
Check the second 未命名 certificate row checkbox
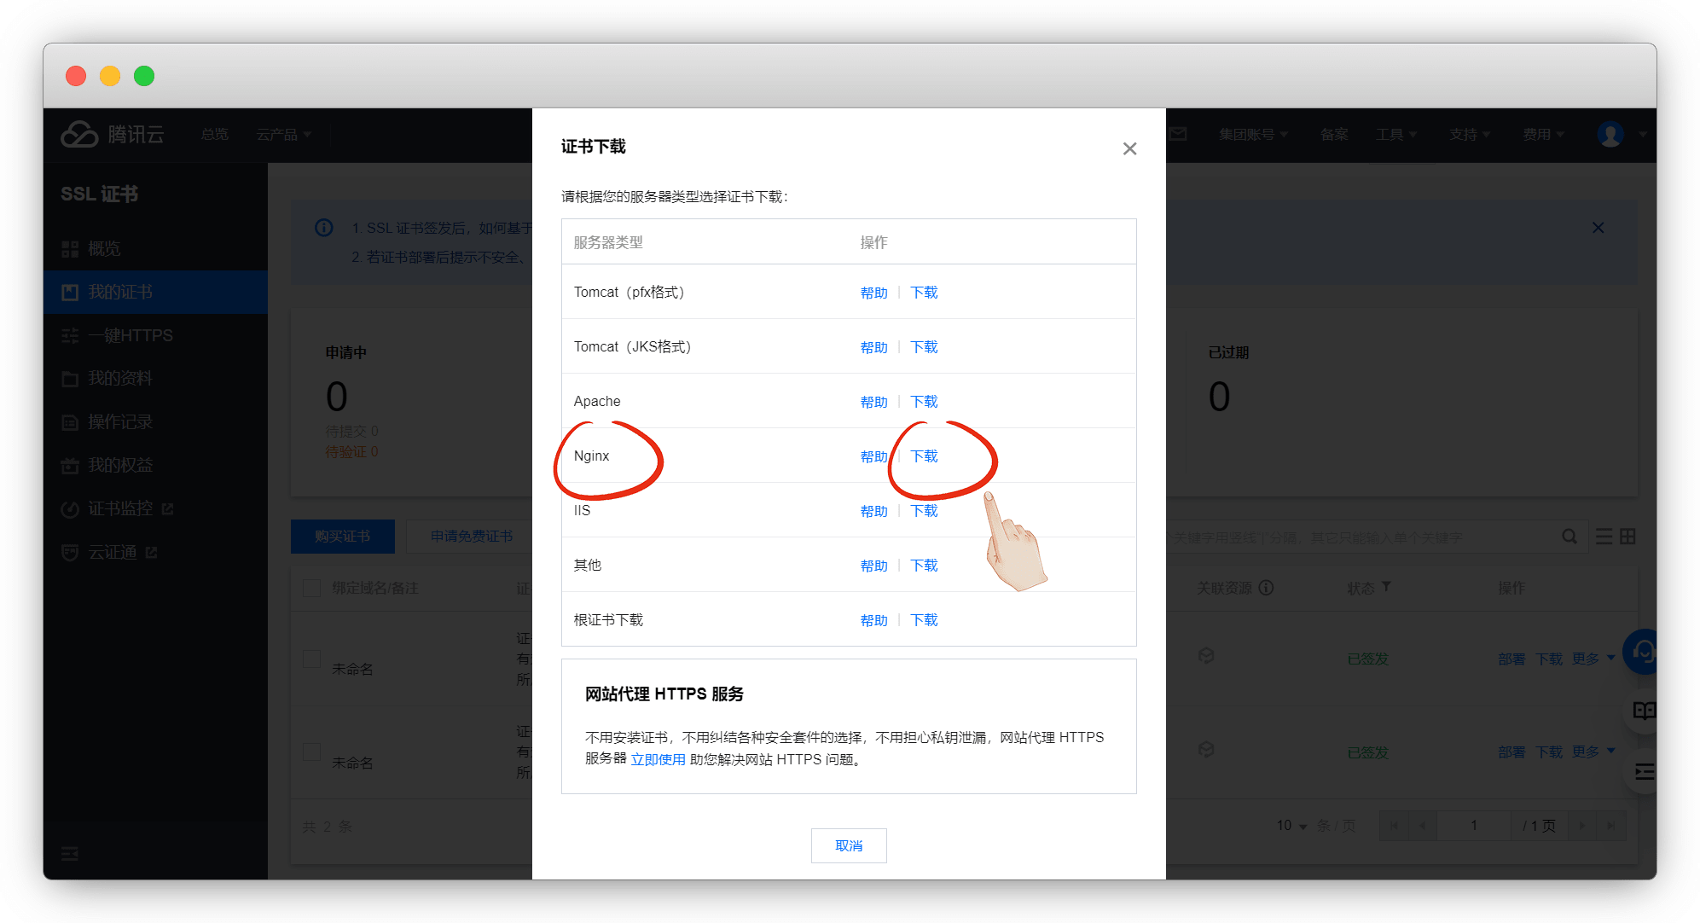(312, 752)
